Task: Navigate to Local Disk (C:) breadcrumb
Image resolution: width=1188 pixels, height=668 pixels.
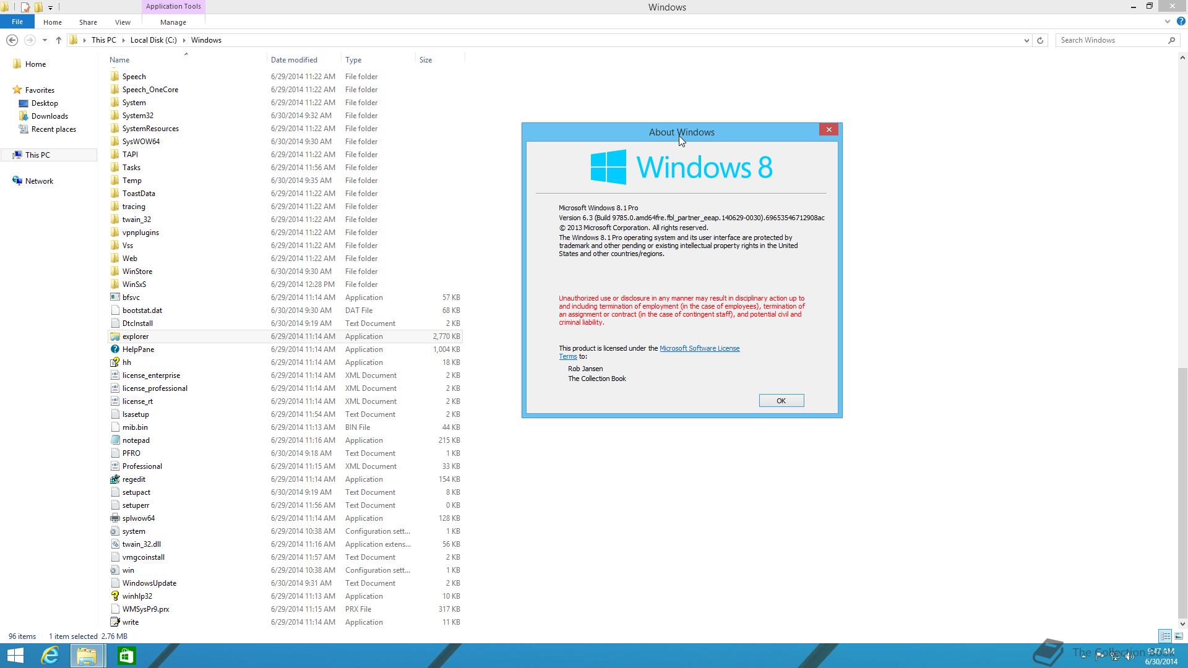Action: [x=153, y=40]
